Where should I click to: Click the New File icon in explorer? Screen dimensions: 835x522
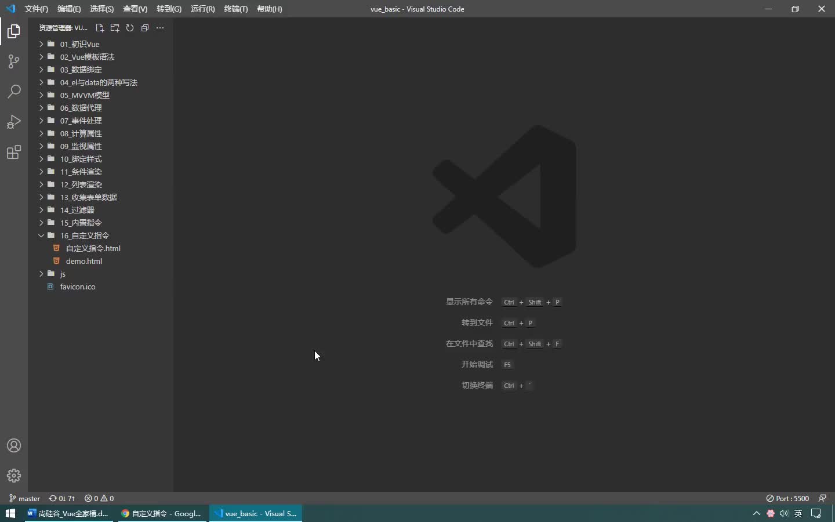pos(100,28)
